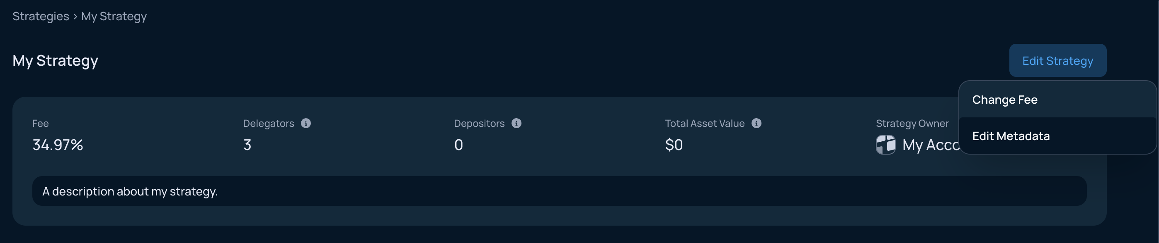
Task: Click the $0 total asset value
Action: 674,145
